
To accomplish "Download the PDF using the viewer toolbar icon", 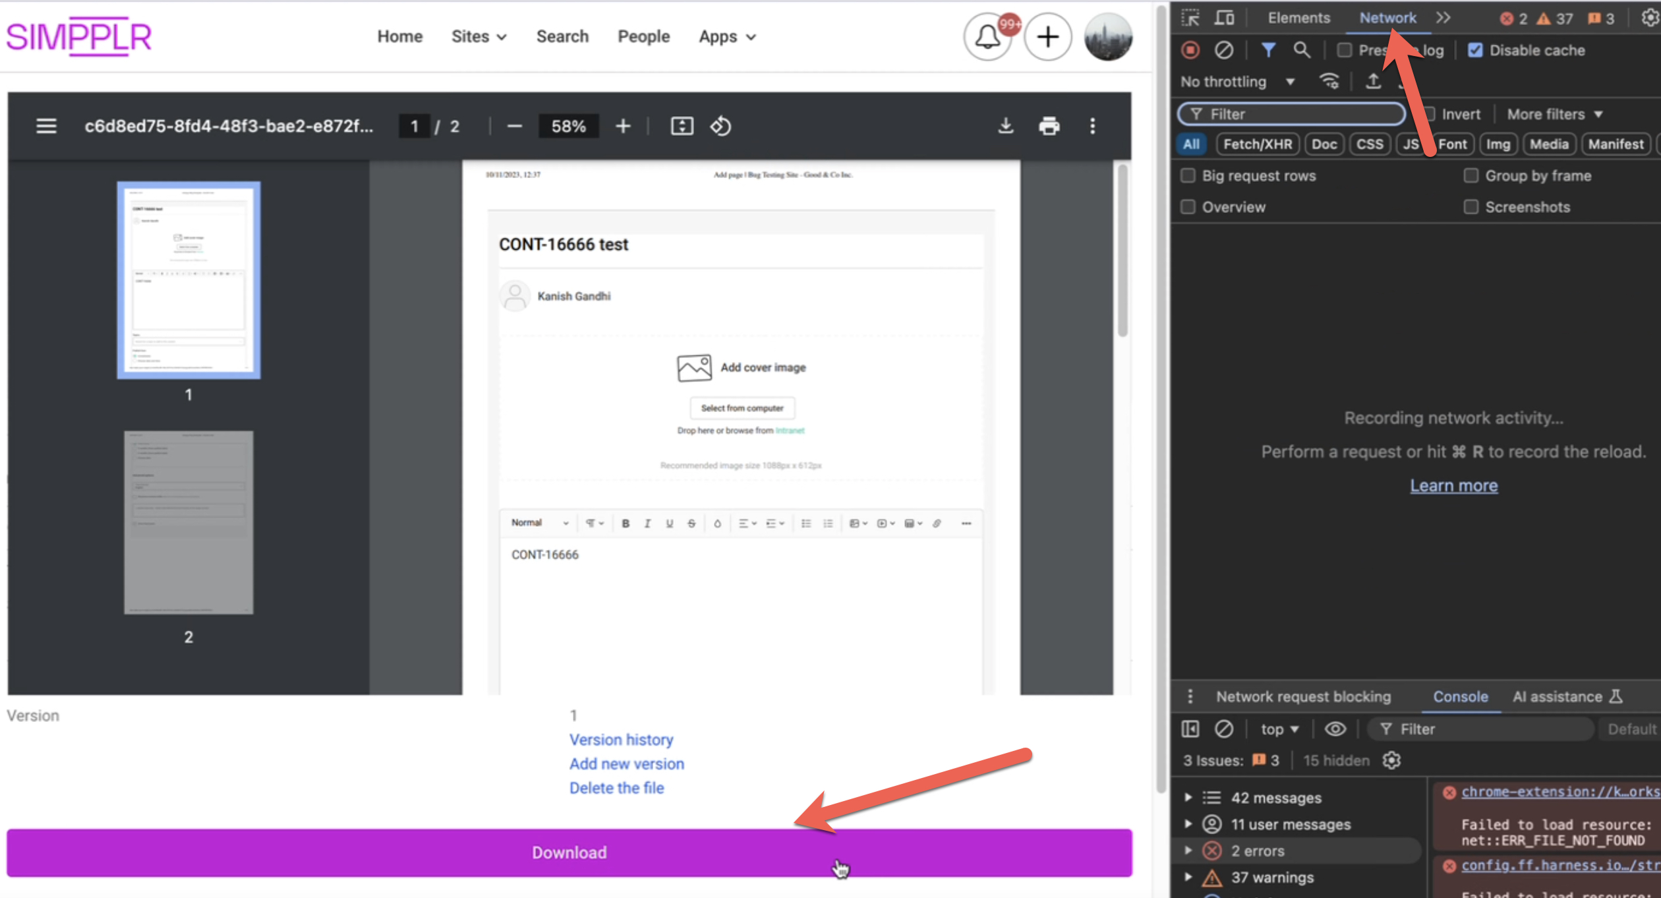I will [1005, 125].
